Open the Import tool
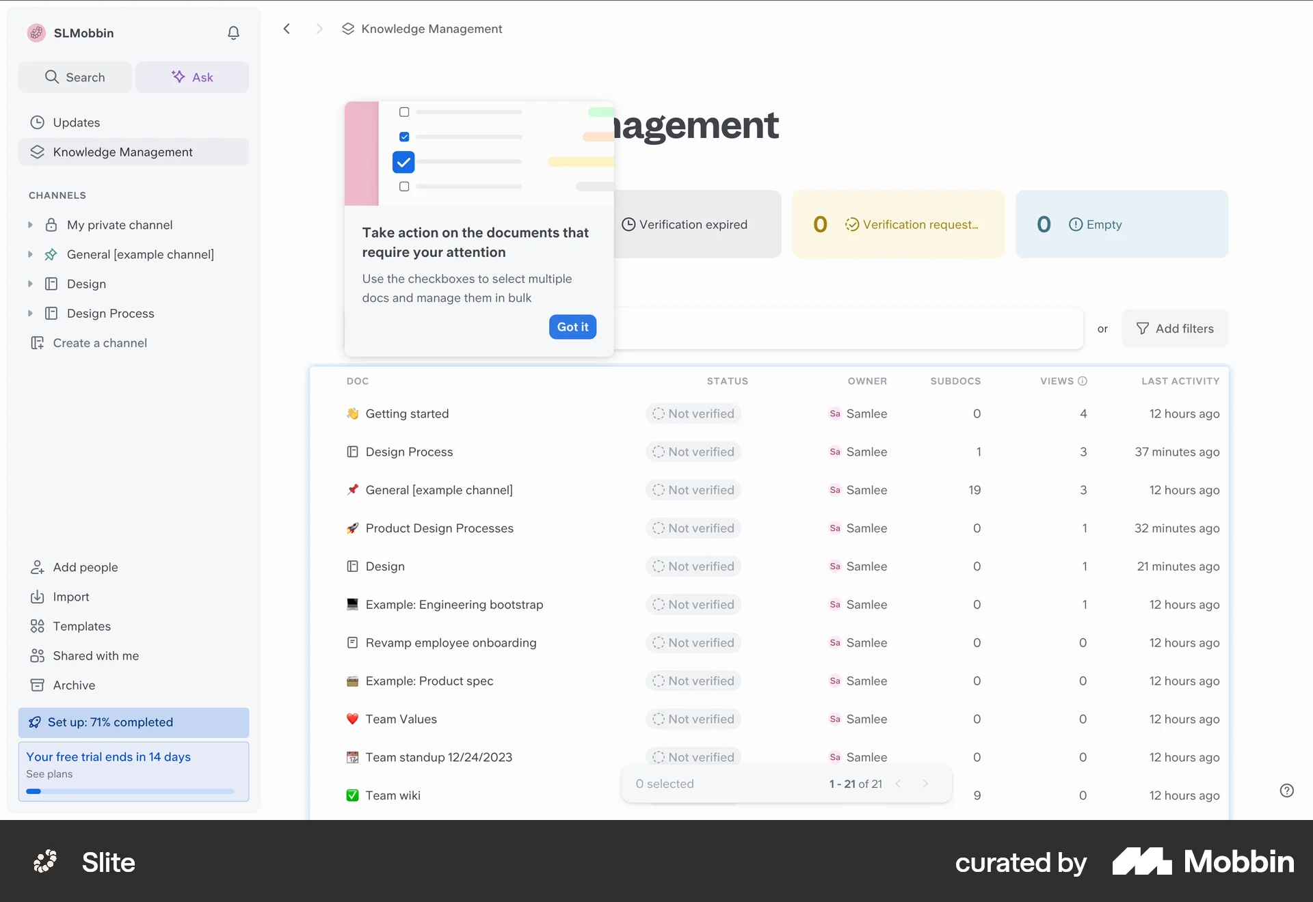 click(70, 596)
